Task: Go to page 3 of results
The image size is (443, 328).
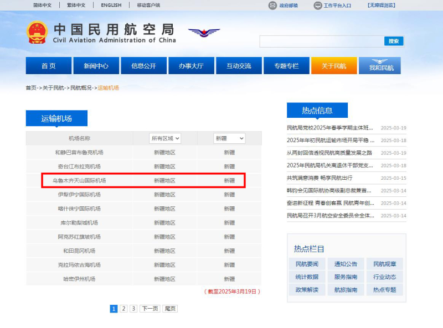Action: click(133, 309)
